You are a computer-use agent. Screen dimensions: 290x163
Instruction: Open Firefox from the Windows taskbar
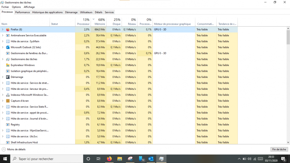(x=109, y=159)
